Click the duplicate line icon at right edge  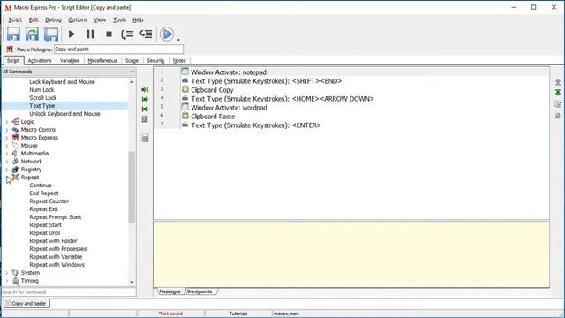pyautogui.click(x=558, y=104)
